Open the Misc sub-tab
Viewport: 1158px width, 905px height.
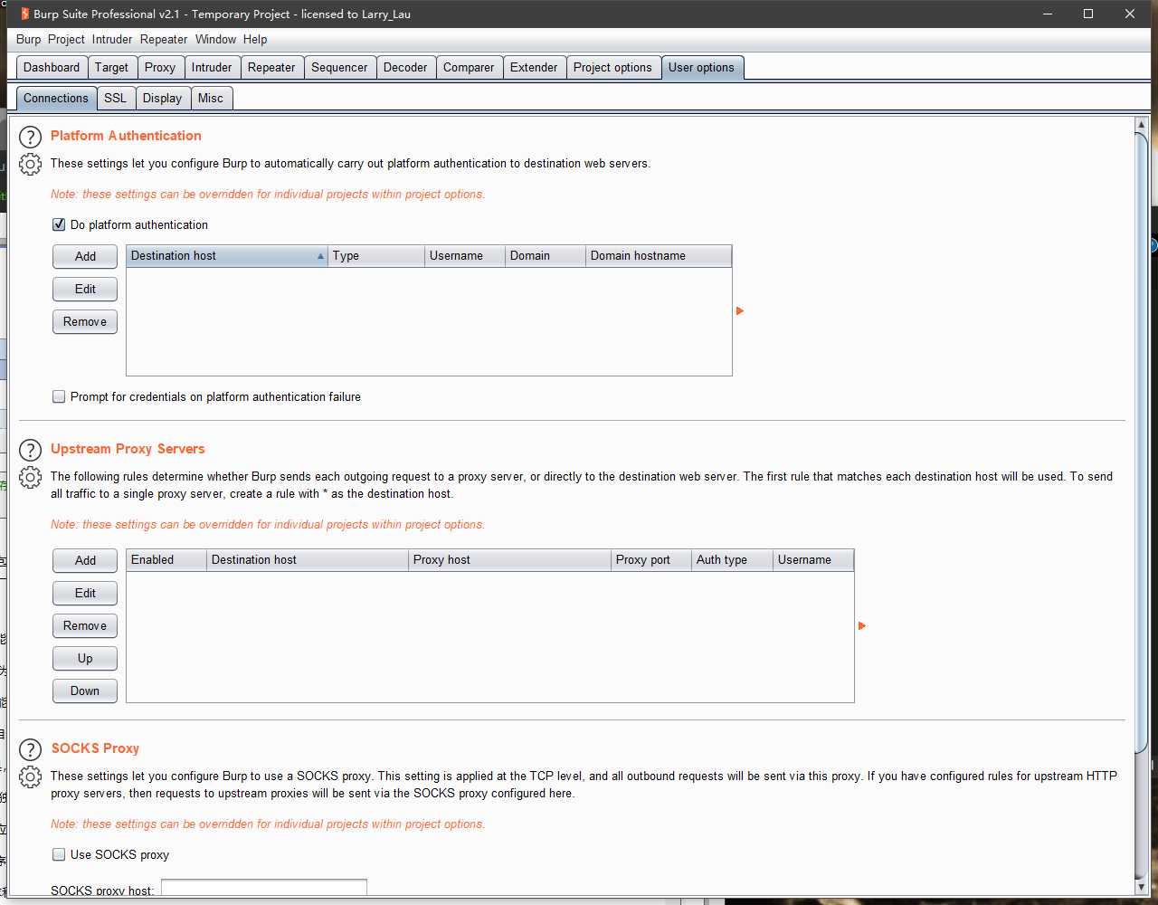pos(211,99)
